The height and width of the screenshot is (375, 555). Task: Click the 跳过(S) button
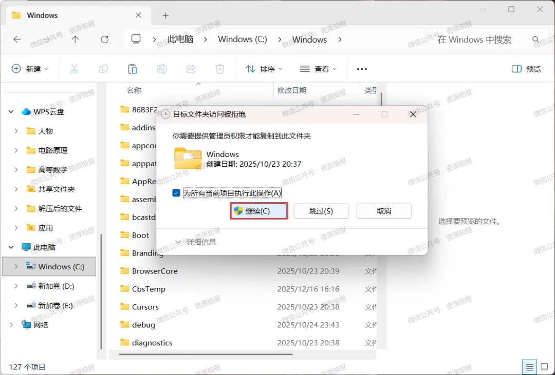pos(321,211)
